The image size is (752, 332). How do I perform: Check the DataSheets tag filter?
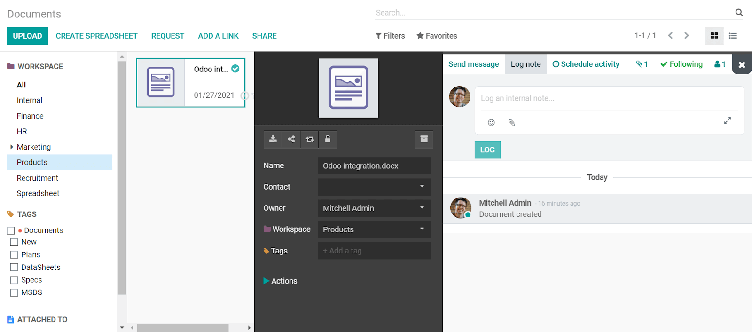(14, 267)
